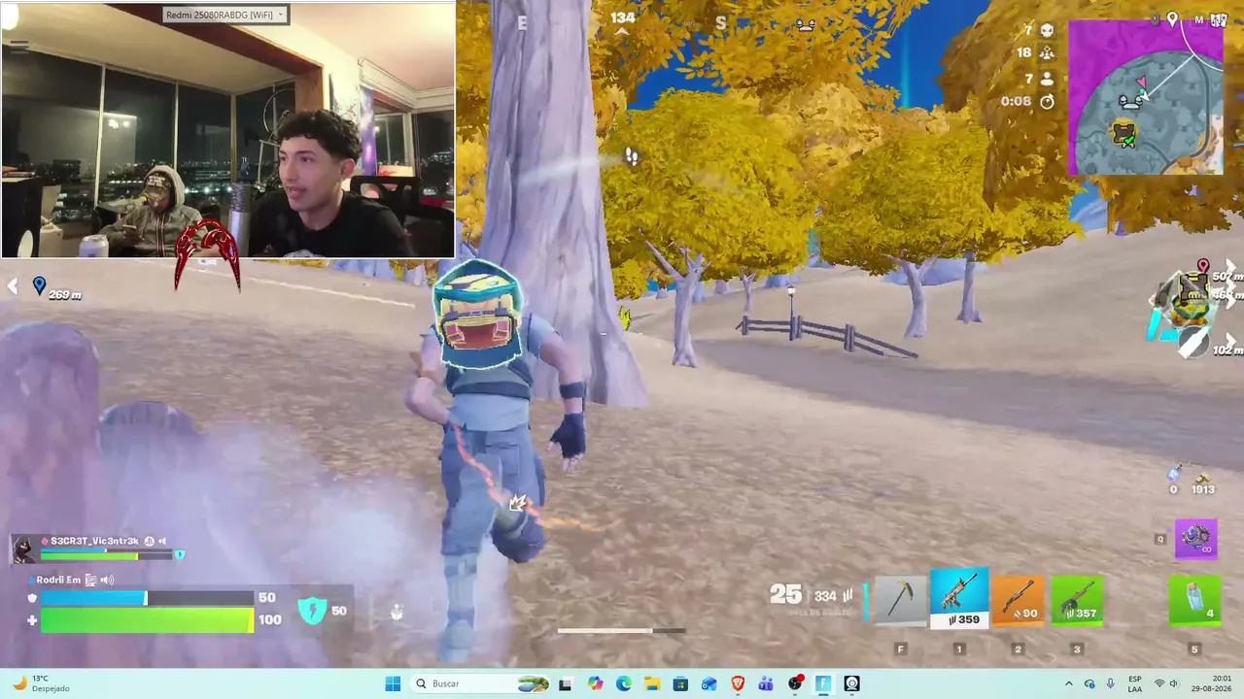Click the gold bars counter showing 1913
The image size is (1244, 699).
tap(1203, 483)
